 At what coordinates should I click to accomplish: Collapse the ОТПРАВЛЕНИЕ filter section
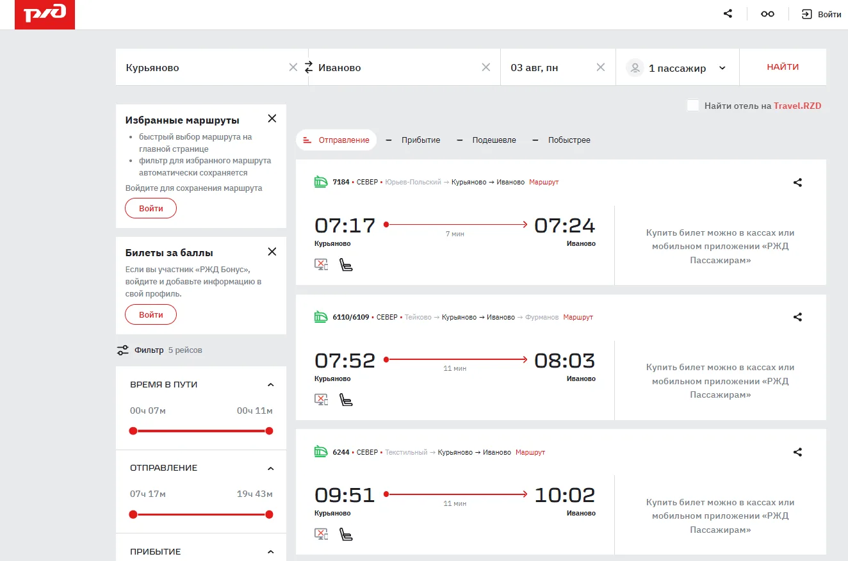[270, 468]
